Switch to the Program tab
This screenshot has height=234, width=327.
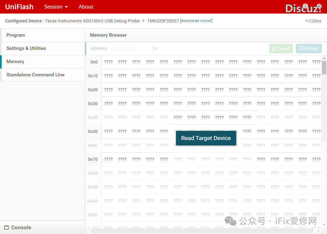tap(16, 35)
